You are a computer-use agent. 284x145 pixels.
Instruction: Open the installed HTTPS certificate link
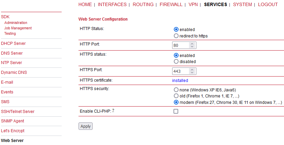pyautogui.click(x=180, y=81)
